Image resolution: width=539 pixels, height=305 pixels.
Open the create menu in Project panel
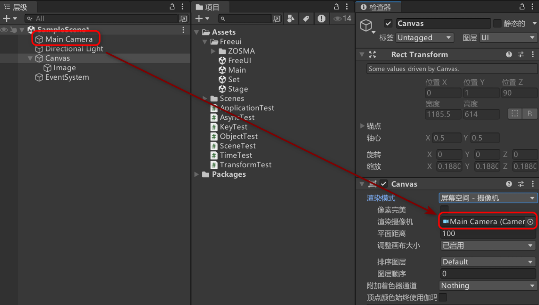tap(202, 18)
